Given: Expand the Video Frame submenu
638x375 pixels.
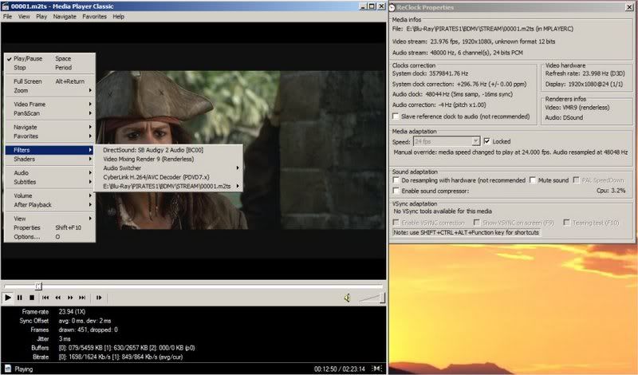Looking at the screenshot, I should [x=50, y=105].
